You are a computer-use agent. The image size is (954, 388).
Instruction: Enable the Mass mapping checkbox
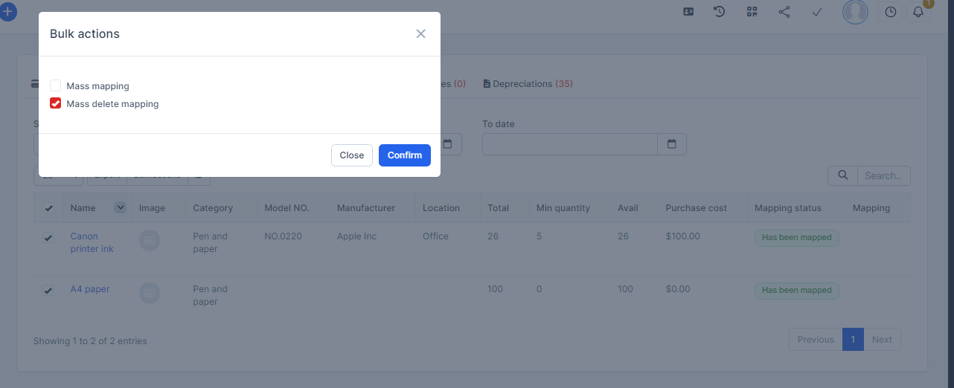click(56, 85)
